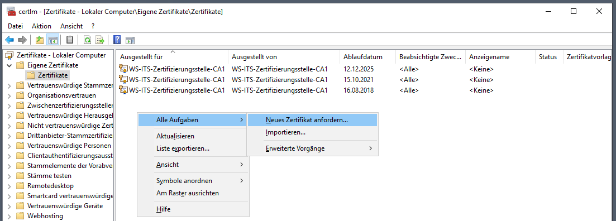
Task: Click the green refresh toolbar icon
Action: click(87, 40)
